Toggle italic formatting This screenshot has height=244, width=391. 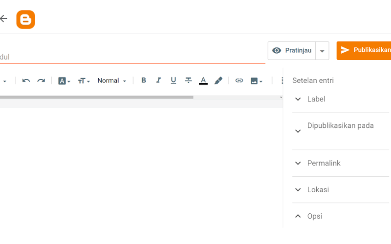pyautogui.click(x=158, y=80)
